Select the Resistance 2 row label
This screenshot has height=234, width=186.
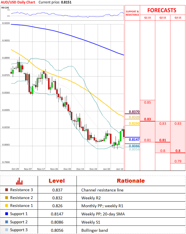[x=21, y=198]
